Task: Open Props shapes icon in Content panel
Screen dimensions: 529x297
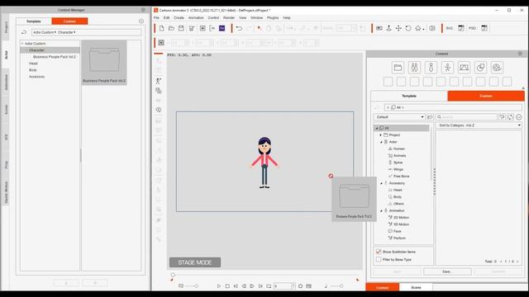Action: (480, 68)
